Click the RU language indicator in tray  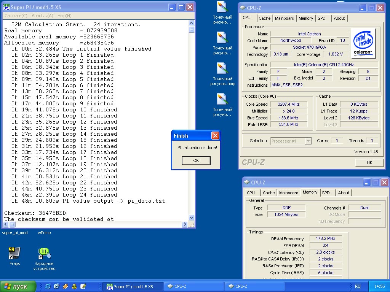point(357,286)
